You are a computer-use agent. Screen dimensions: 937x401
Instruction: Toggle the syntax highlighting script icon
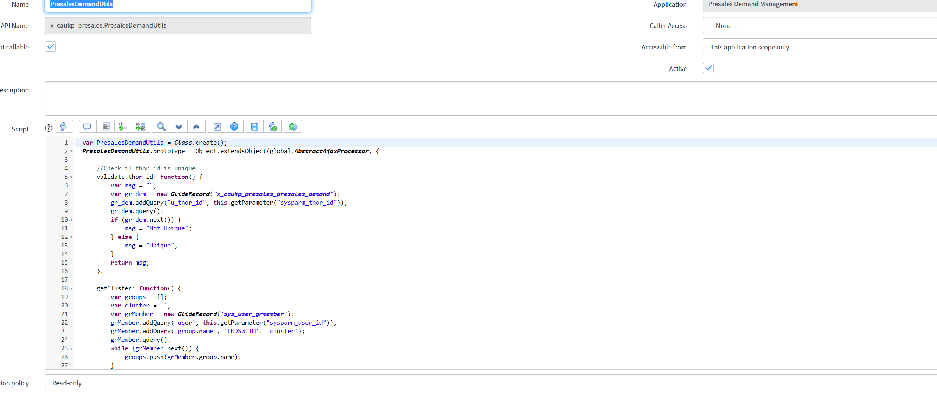click(x=64, y=127)
